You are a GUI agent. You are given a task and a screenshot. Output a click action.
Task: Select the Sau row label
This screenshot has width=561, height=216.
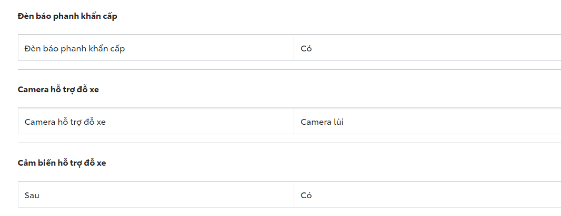(x=32, y=196)
